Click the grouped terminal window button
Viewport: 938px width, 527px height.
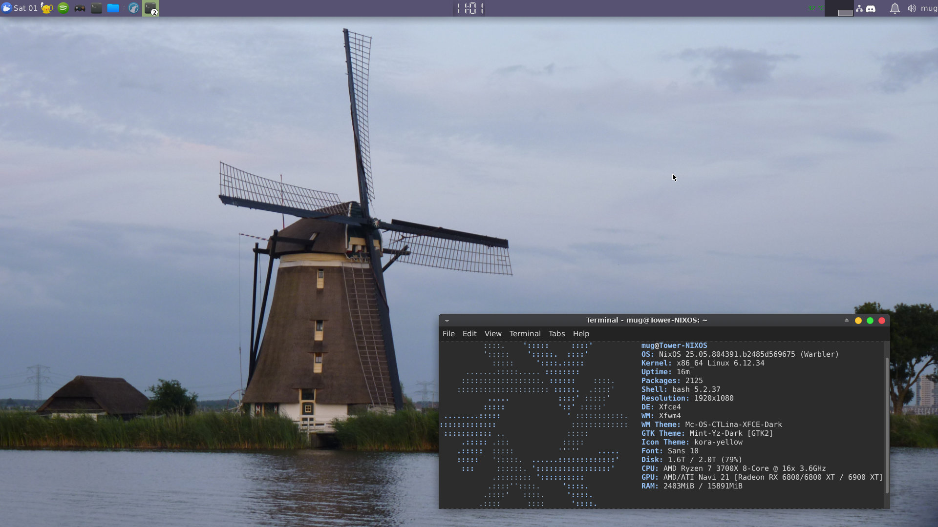(x=150, y=8)
